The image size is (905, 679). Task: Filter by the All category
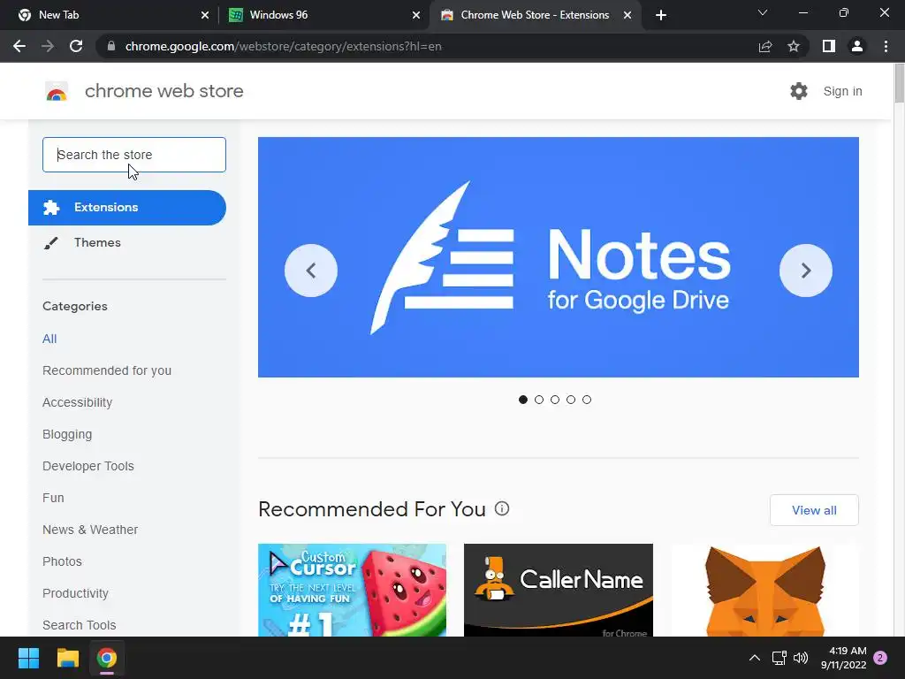(x=49, y=339)
